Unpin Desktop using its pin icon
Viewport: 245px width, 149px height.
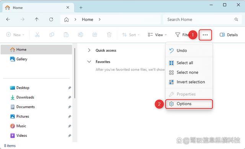(x=70, y=88)
